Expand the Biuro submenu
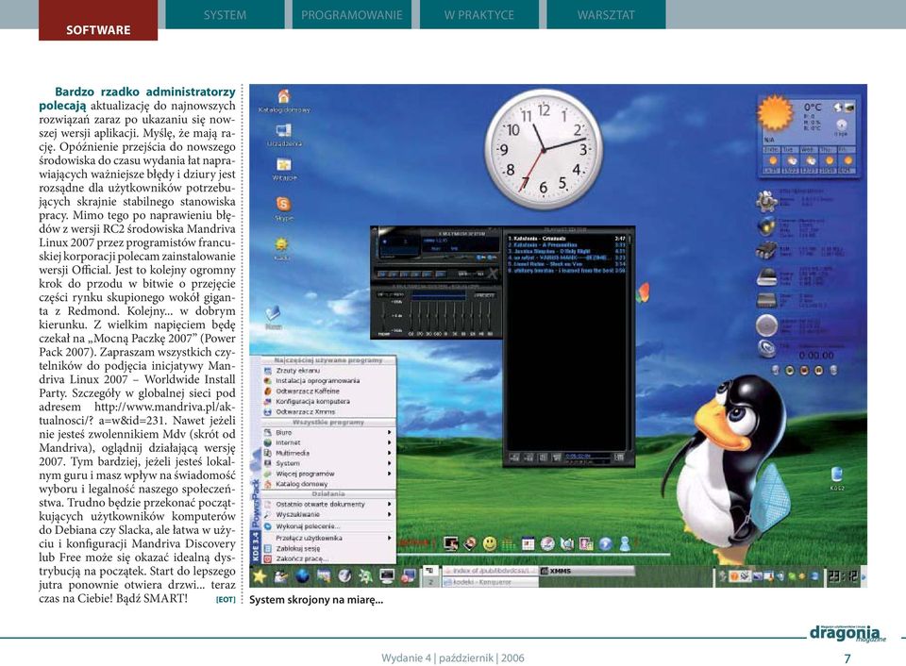906x666 pixels. [x=328, y=432]
